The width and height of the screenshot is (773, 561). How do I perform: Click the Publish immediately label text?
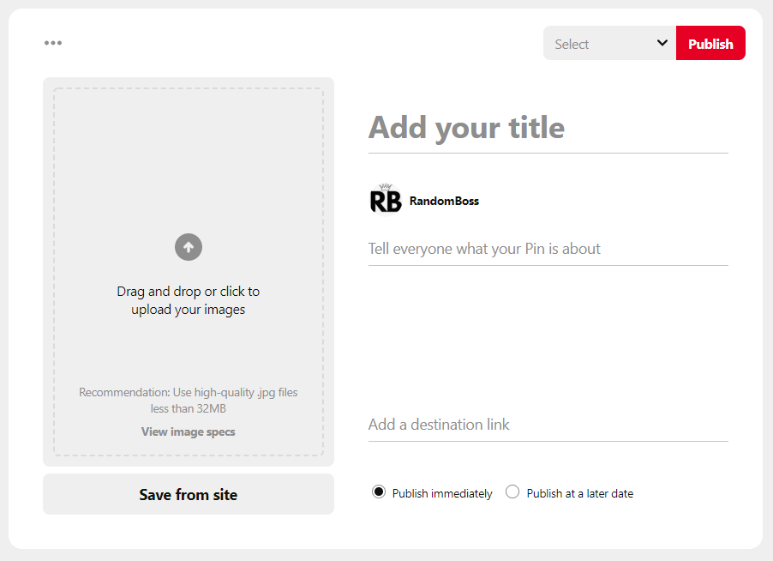pyautogui.click(x=442, y=493)
